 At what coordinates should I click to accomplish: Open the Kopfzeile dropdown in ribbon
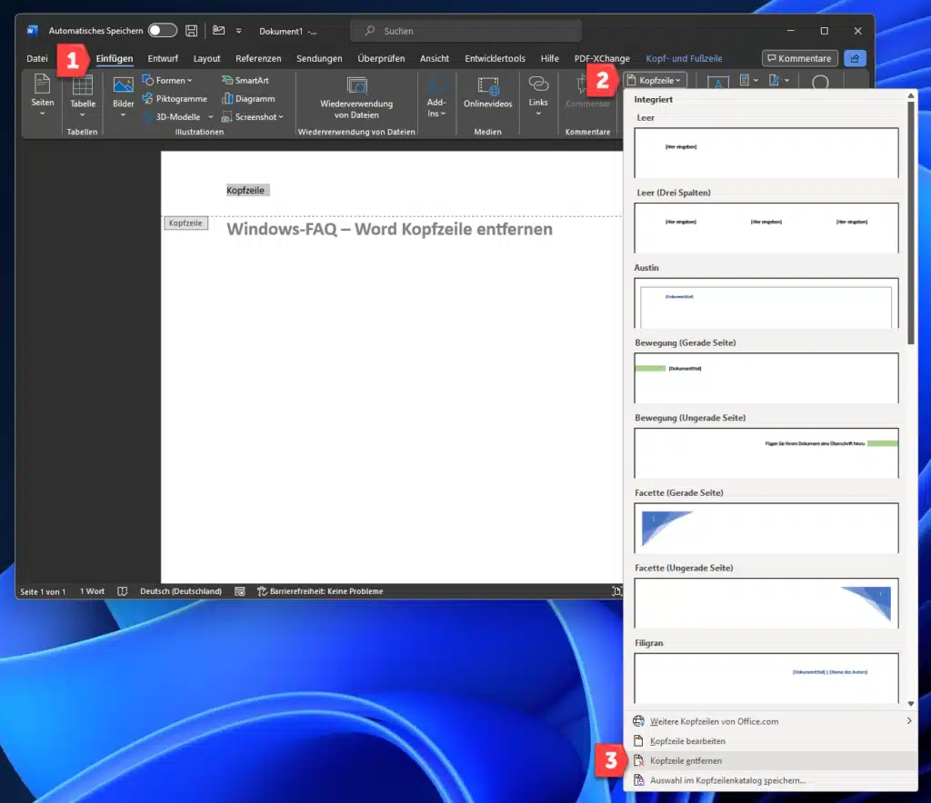coord(655,80)
